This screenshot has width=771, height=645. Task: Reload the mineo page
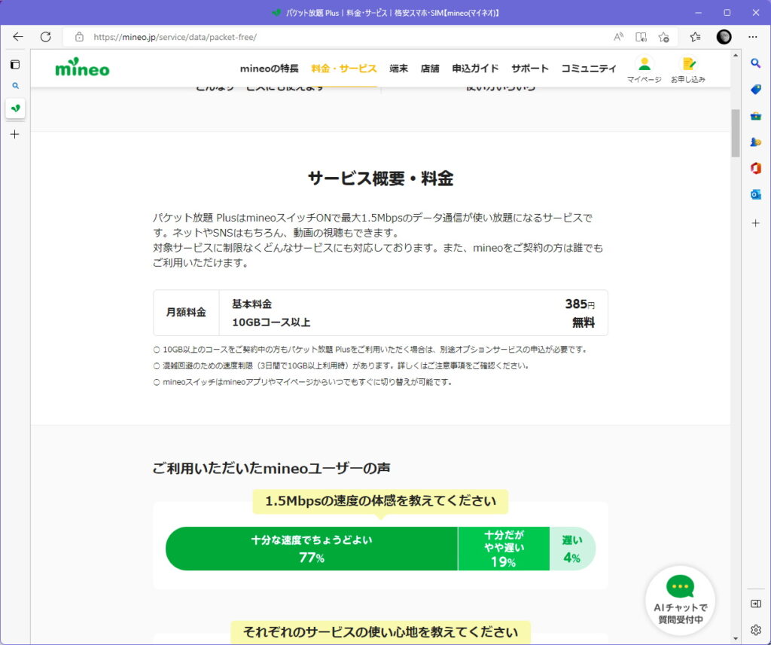[x=46, y=37]
